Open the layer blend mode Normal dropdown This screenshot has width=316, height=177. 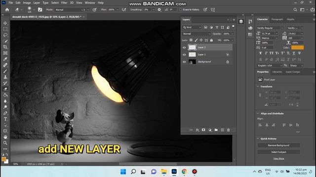pos(197,34)
